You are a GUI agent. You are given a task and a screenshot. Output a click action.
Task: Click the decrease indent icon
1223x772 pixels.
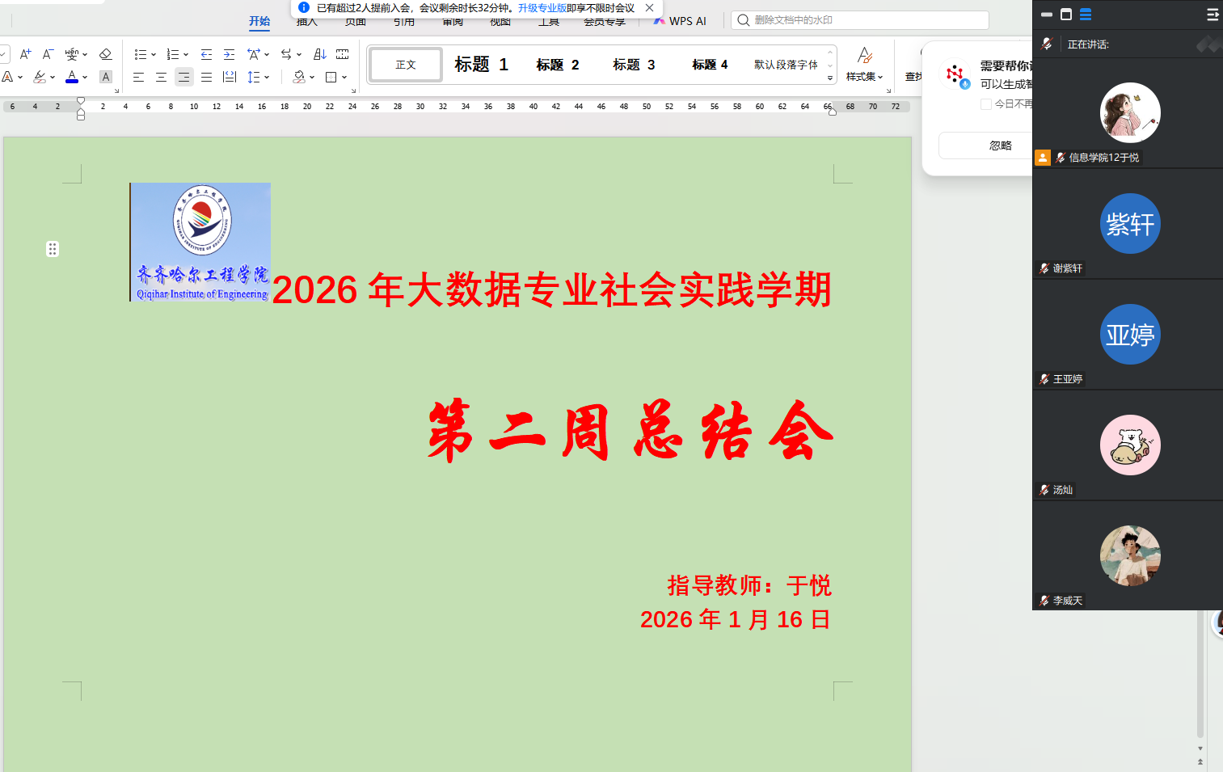coord(206,54)
